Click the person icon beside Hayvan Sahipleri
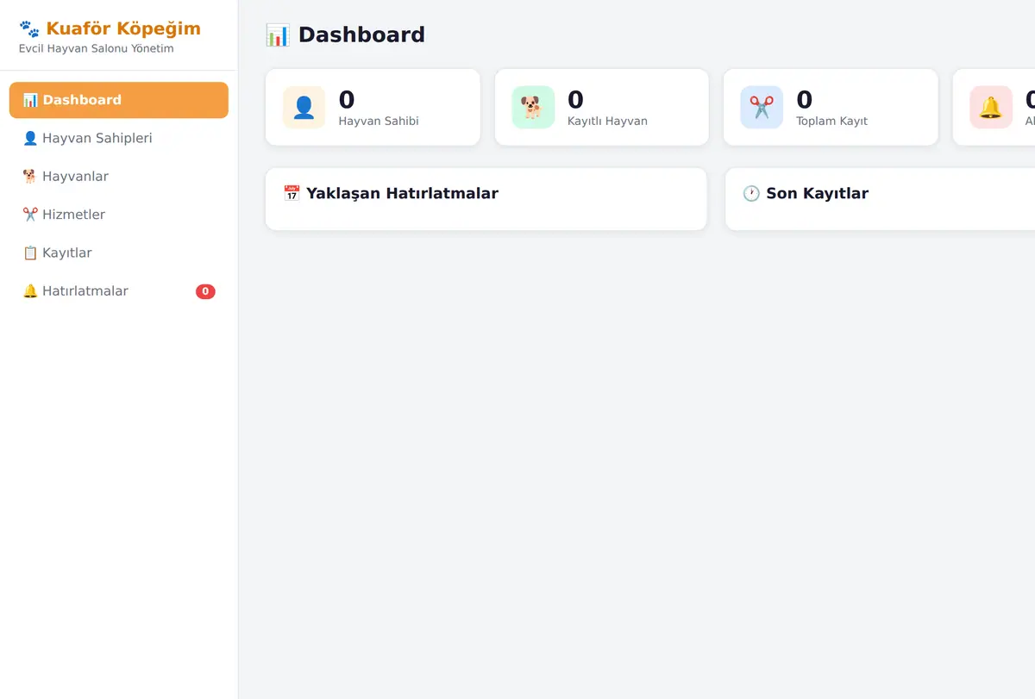The height and width of the screenshot is (699, 1035). pos(30,138)
